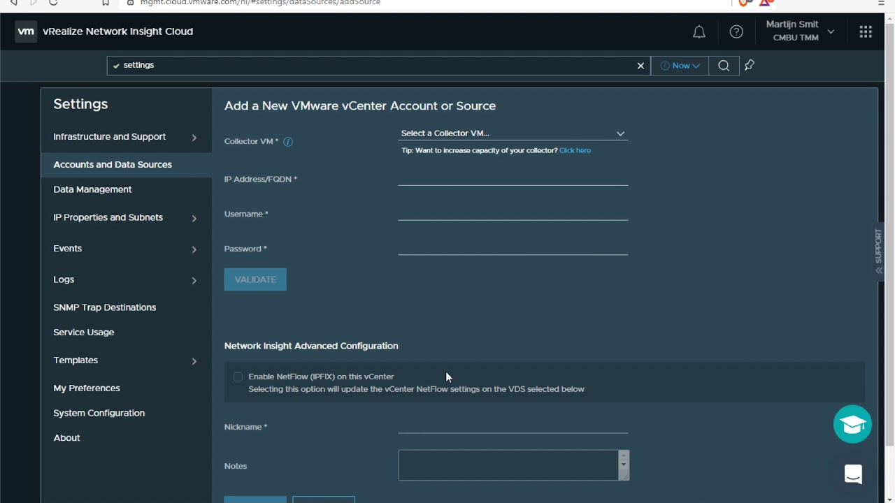Go to Service Usage
The image size is (895, 503).
84,333
